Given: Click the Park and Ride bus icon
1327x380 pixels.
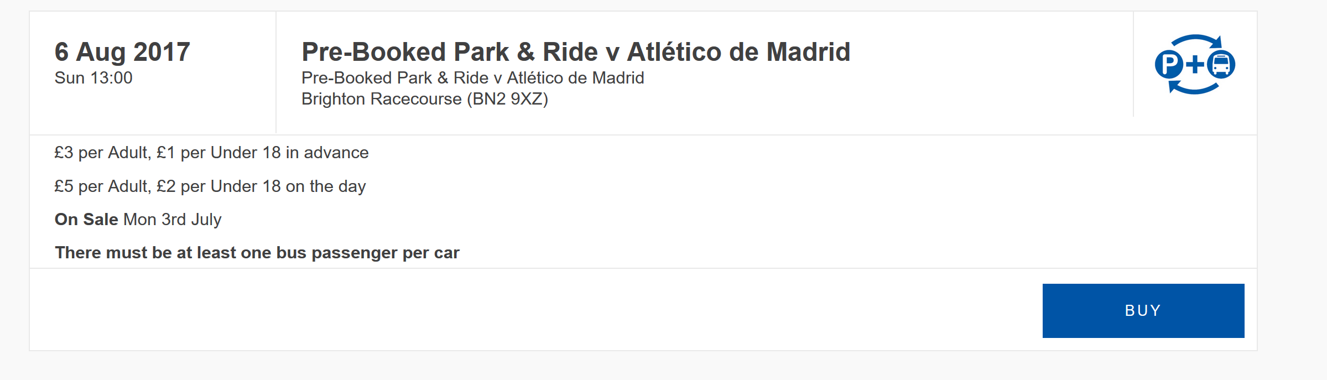Looking at the screenshot, I should point(1195,64).
